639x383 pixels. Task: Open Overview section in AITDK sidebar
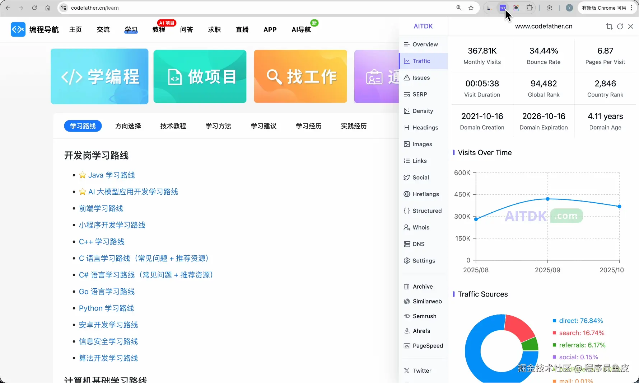(x=423, y=44)
